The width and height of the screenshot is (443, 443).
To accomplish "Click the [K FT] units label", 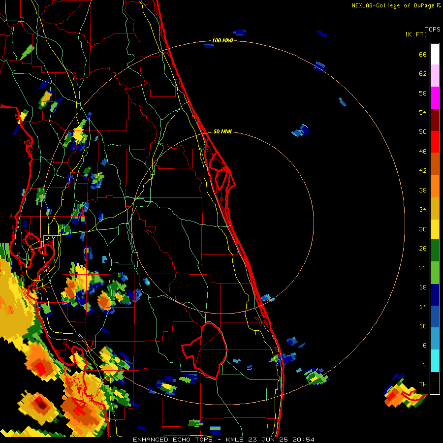I will [416, 34].
